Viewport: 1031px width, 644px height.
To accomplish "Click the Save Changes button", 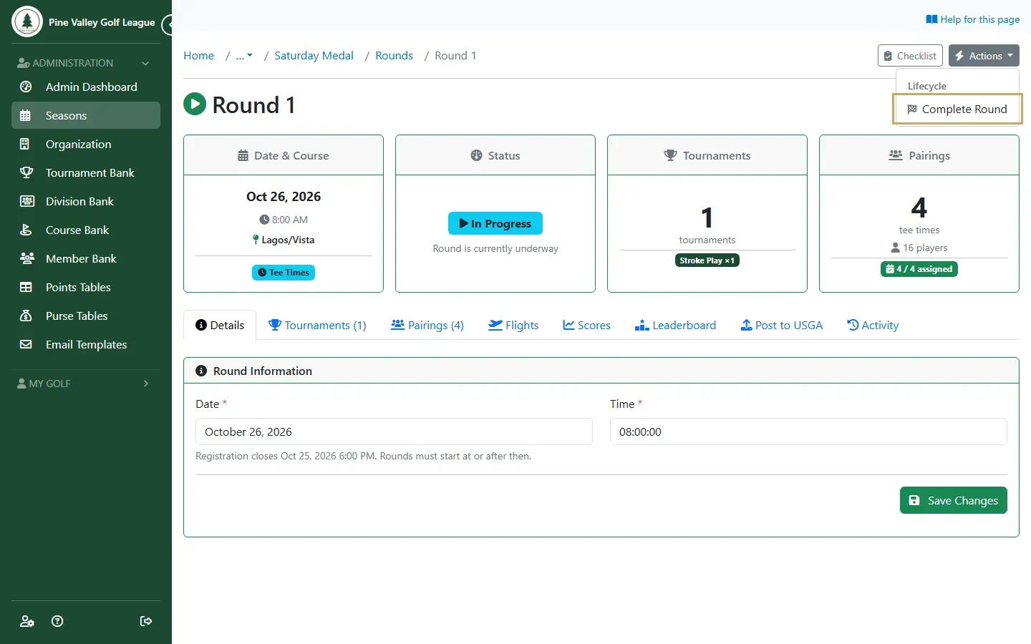I will 953,500.
